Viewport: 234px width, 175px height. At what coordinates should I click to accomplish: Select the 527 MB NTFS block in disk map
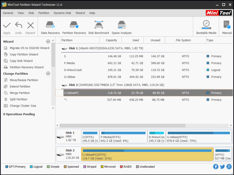click(223, 154)
